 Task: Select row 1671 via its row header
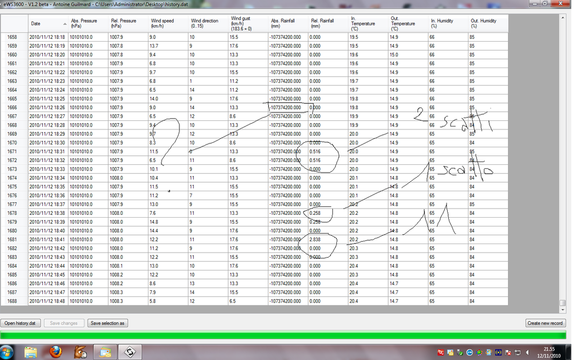(x=14, y=151)
